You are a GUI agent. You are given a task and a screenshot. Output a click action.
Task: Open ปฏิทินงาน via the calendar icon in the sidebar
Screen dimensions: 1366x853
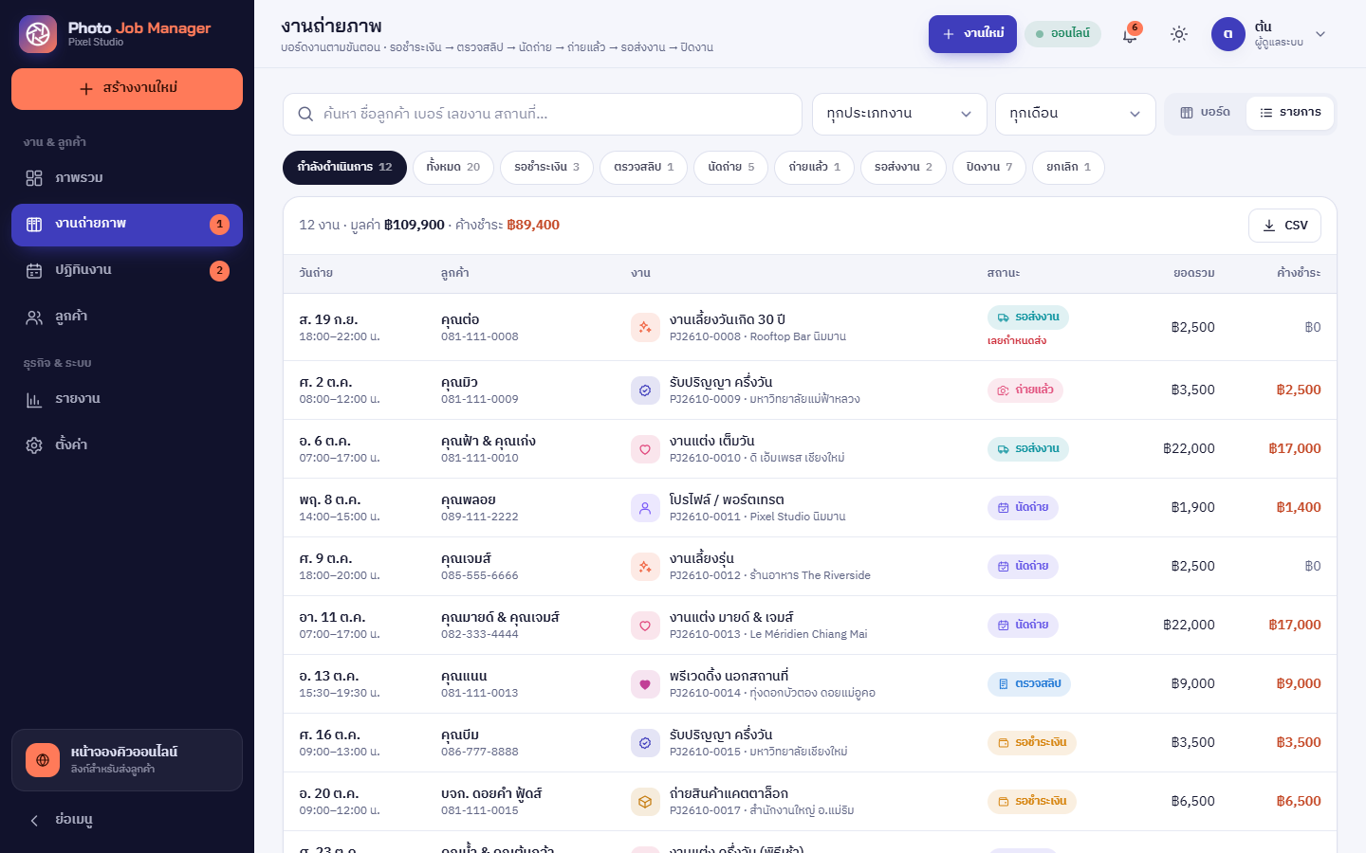(34, 271)
